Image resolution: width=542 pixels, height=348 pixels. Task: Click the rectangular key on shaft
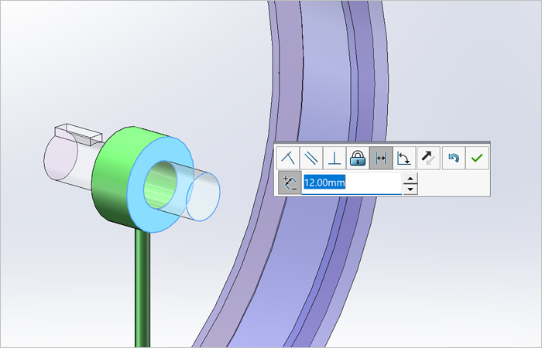tap(79, 134)
